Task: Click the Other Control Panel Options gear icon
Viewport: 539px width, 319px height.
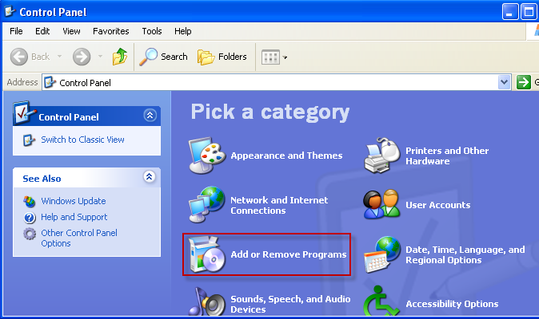Action: click(30, 234)
